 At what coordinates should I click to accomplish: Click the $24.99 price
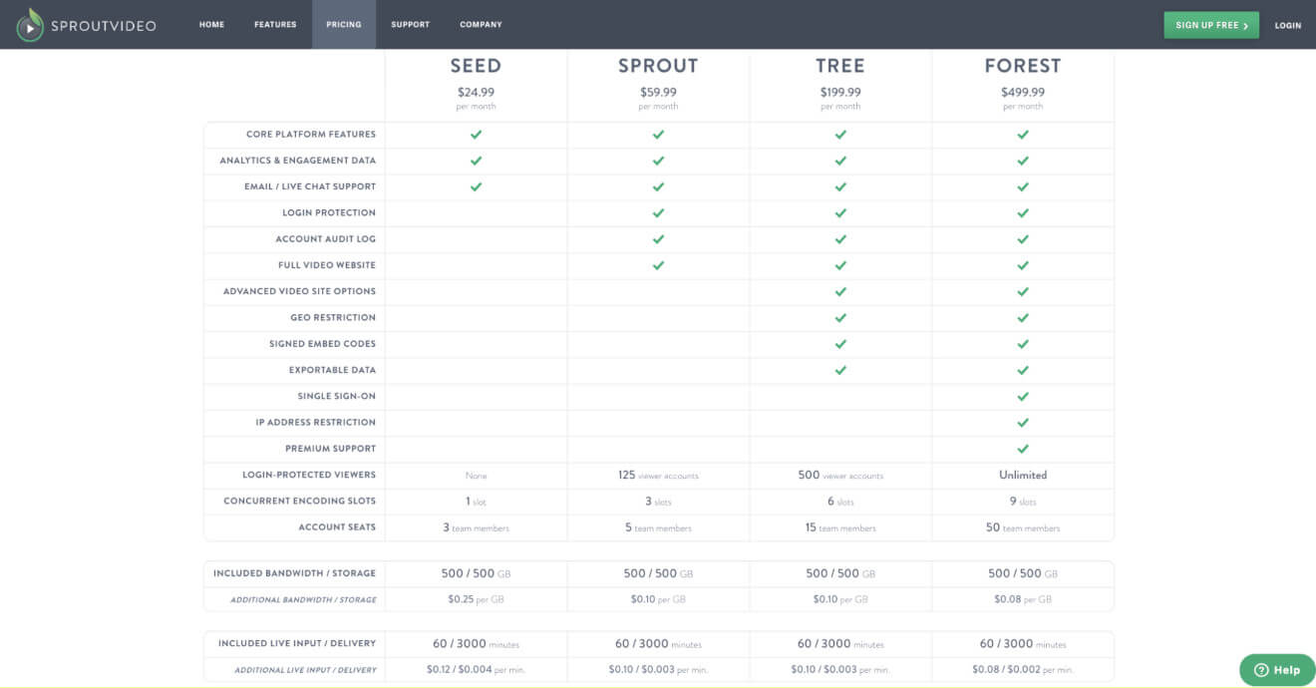click(476, 92)
